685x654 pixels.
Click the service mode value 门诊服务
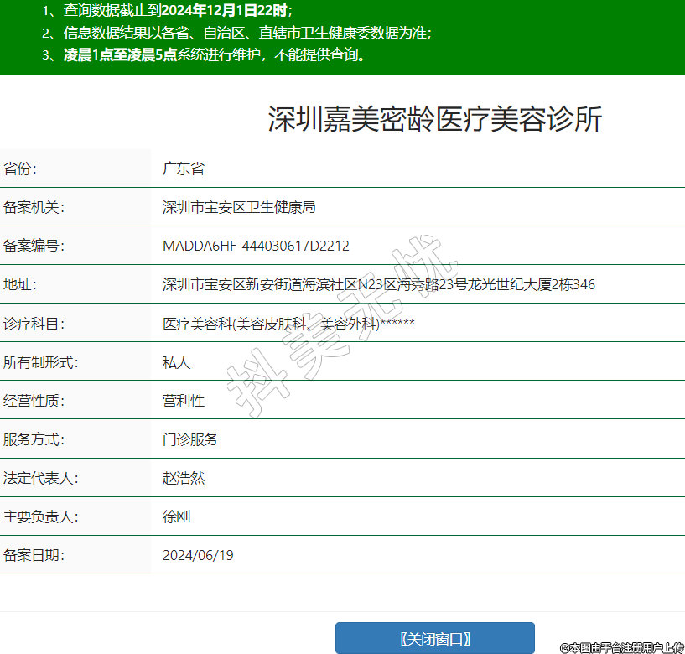pyautogui.click(x=190, y=439)
